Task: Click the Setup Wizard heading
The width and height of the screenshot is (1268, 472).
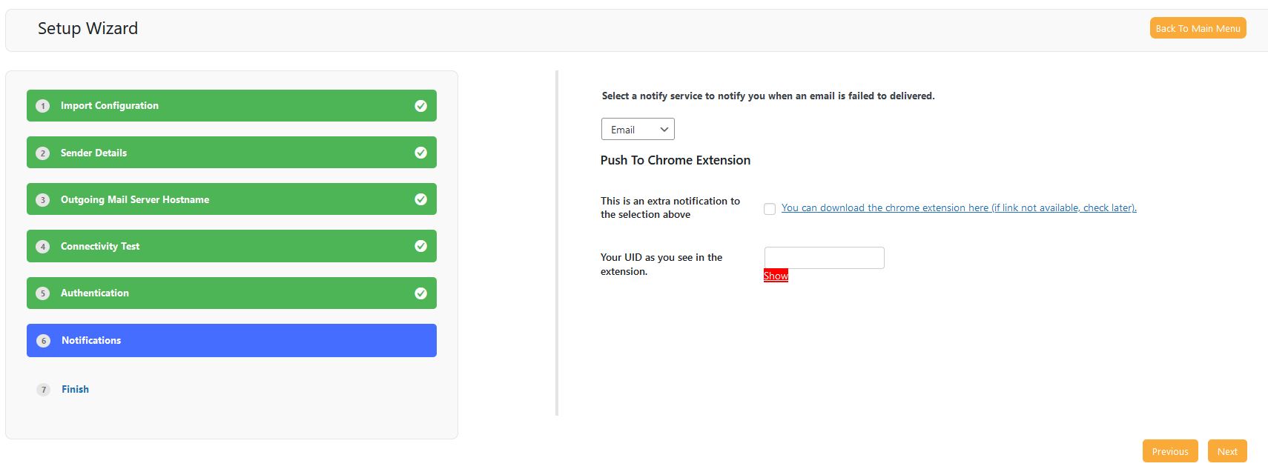Action: click(87, 28)
